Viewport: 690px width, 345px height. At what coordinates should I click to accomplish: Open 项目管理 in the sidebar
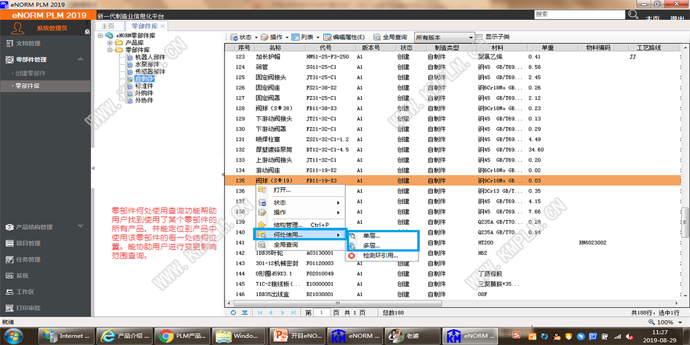pos(45,243)
